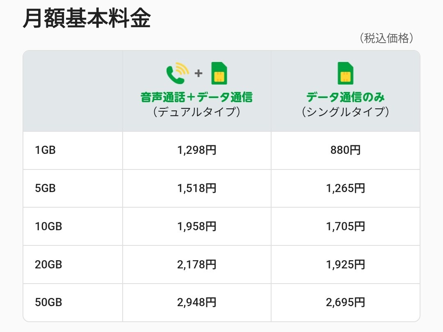
Task: Select the 50GB row label
Action: [48, 303]
